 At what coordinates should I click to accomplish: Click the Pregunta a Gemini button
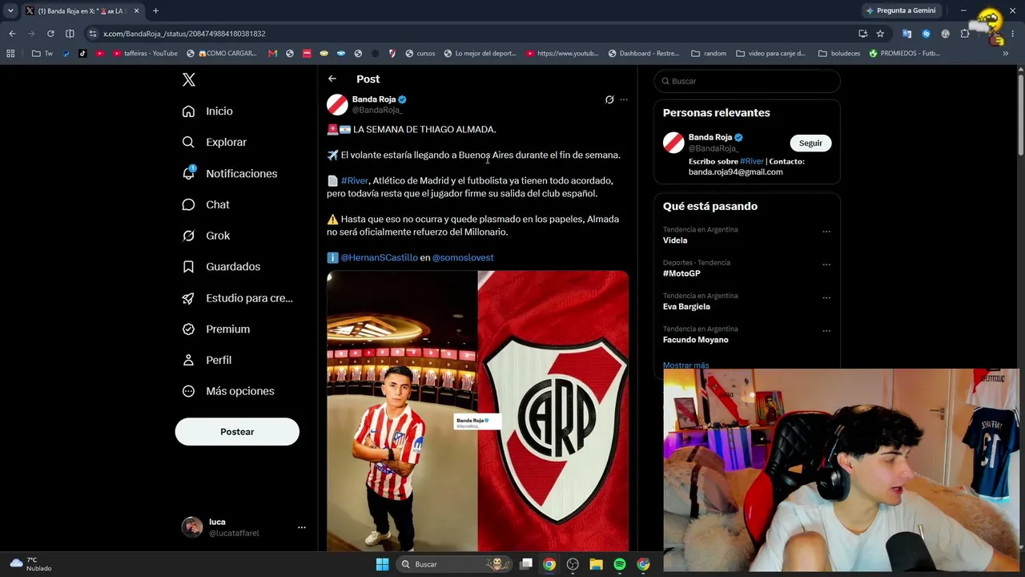tap(901, 10)
